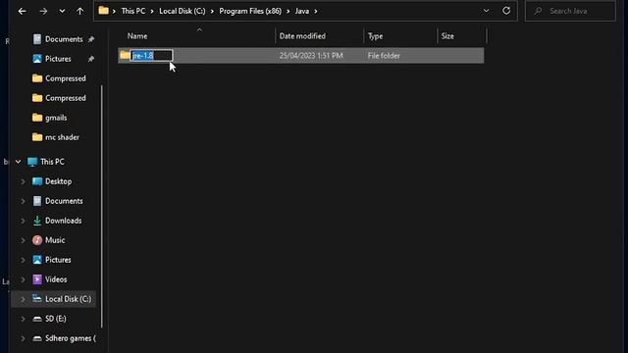This screenshot has width=628, height=353.
Task: Expand SD (E:) drive node
Action: [23, 319]
